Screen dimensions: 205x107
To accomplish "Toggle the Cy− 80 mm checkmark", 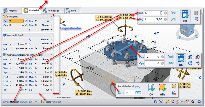I will pos(51,25).
